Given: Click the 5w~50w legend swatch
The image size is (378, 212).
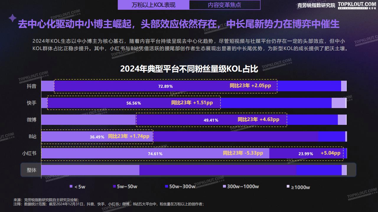Looking at the screenshot, I should [114, 186].
